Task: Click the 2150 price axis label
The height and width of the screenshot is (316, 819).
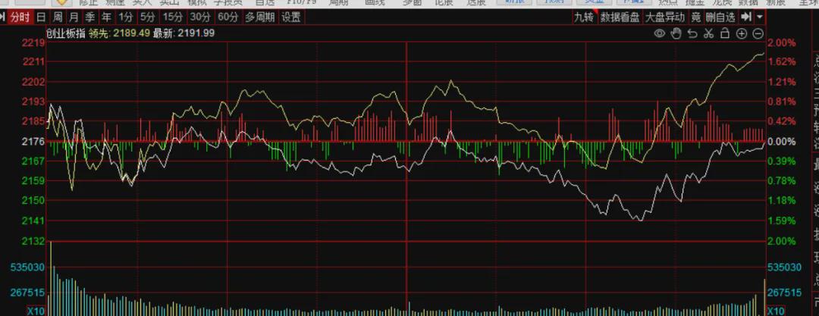Action: coord(33,201)
